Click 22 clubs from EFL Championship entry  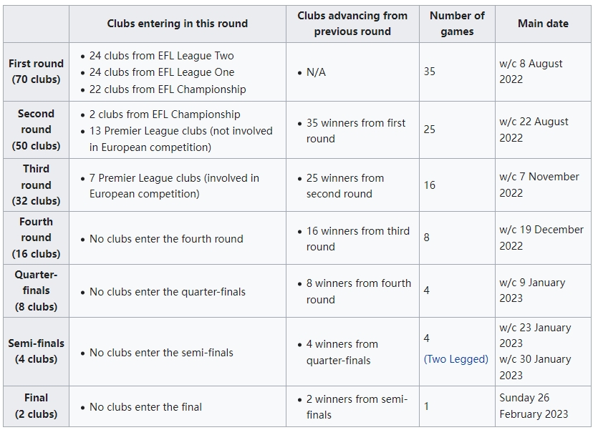click(x=168, y=89)
